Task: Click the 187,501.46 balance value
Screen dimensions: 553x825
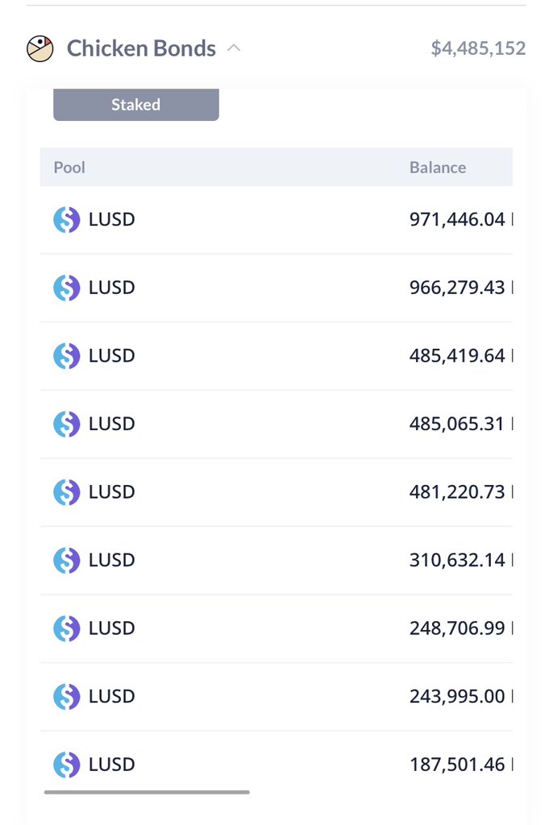Action: 457,764
